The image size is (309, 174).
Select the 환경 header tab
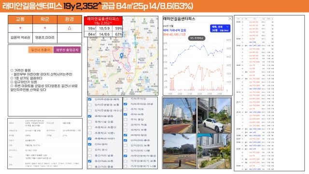click(x=70, y=19)
